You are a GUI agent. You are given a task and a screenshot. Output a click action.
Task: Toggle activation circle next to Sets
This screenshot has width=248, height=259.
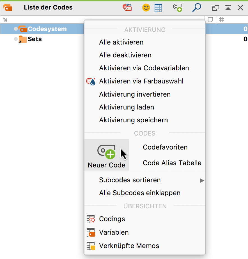pyautogui.click(x=16, y=39)
